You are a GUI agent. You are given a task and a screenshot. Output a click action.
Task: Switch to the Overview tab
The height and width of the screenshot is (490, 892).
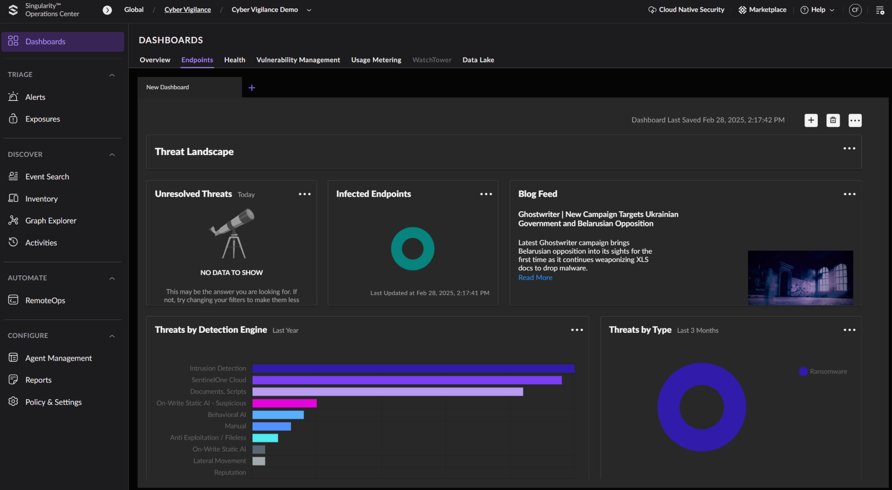[x=155, y=60]
